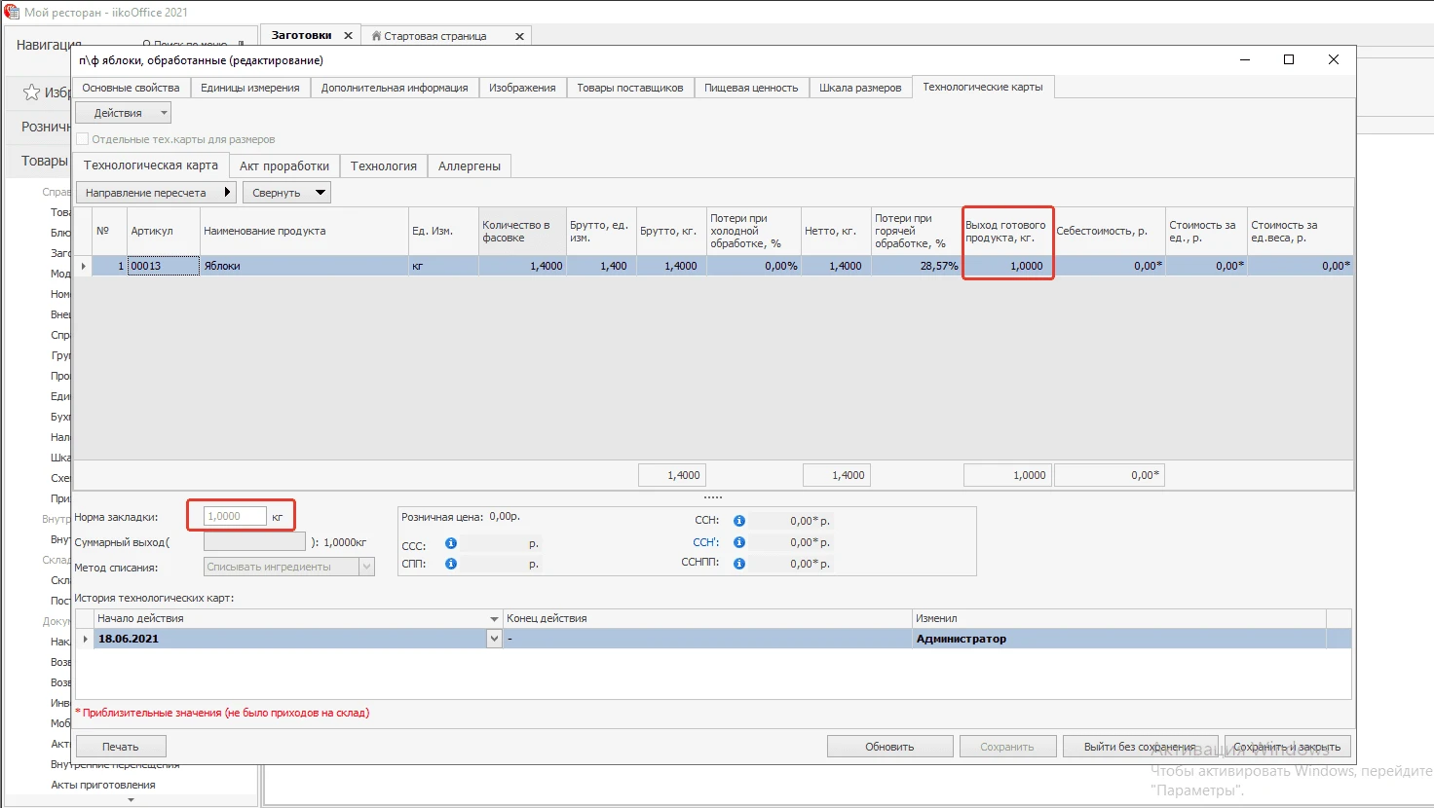
Task: Close the Стартовая страница tab
Action: (x=519, y=36)
